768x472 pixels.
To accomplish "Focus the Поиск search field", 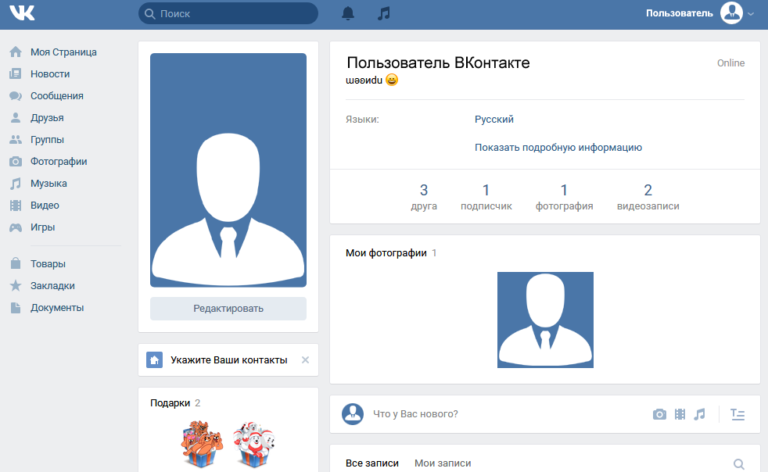I will click(x=228, y=13).
